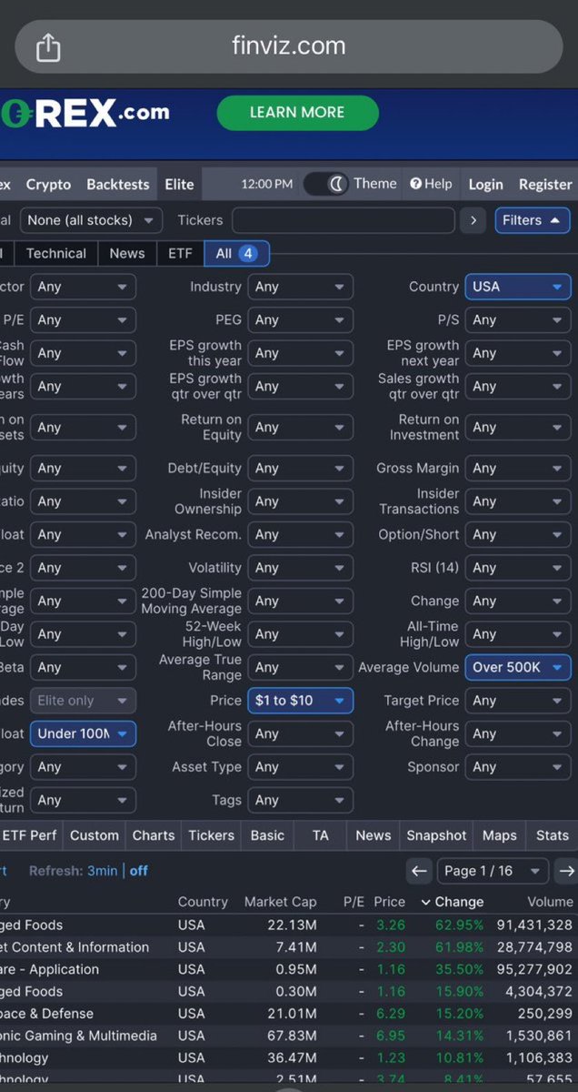This screenshot has height=1092, width=578.
Task: Switch to the Basic view tab
Action: [x=267, y=835]
